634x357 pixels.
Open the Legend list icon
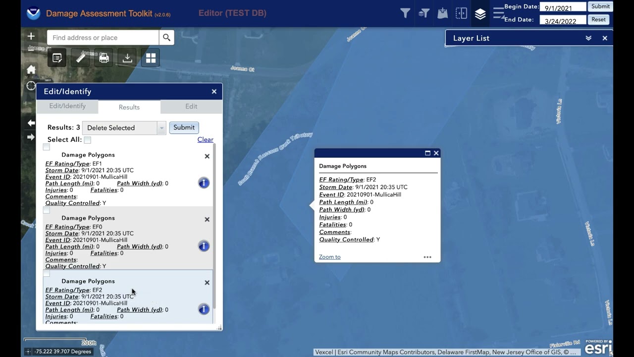pyautogui.click(x=498, y=13)
